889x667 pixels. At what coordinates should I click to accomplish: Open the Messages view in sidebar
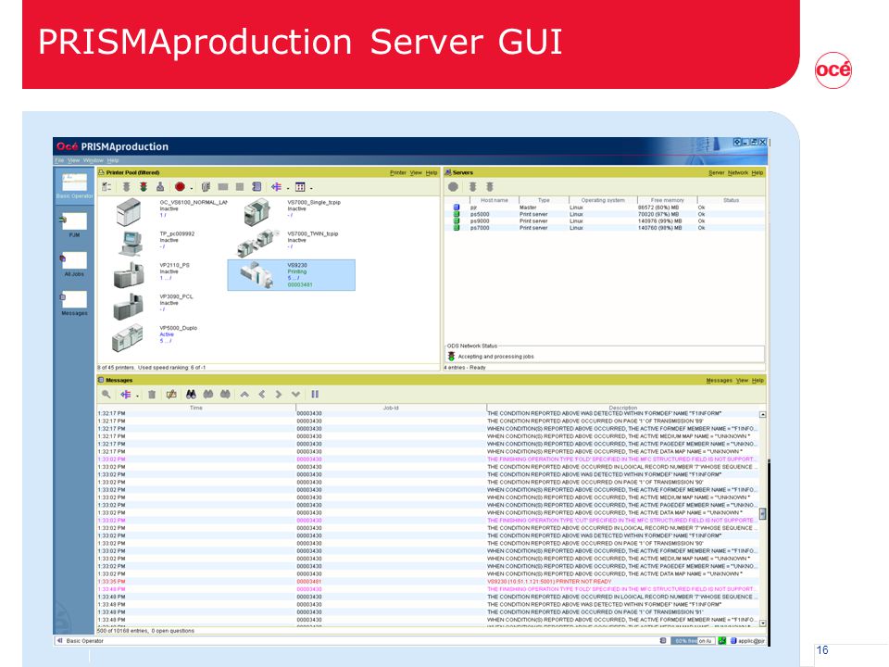coord(74,302)
